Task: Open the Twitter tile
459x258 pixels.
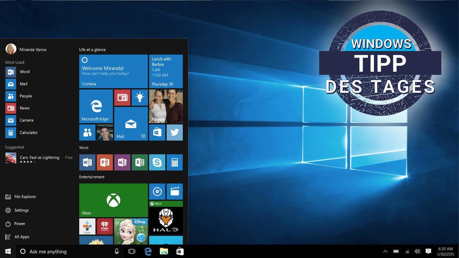Action: [x=175, y=133]
